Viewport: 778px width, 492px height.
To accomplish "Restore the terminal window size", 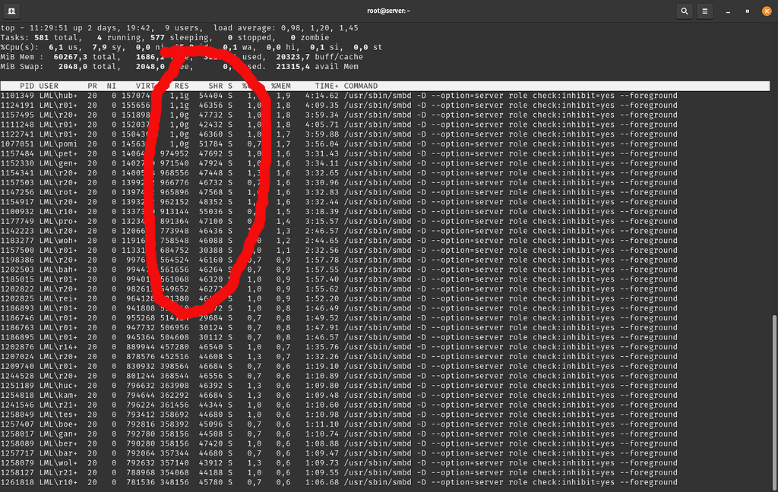I will [x=747, y=11].
